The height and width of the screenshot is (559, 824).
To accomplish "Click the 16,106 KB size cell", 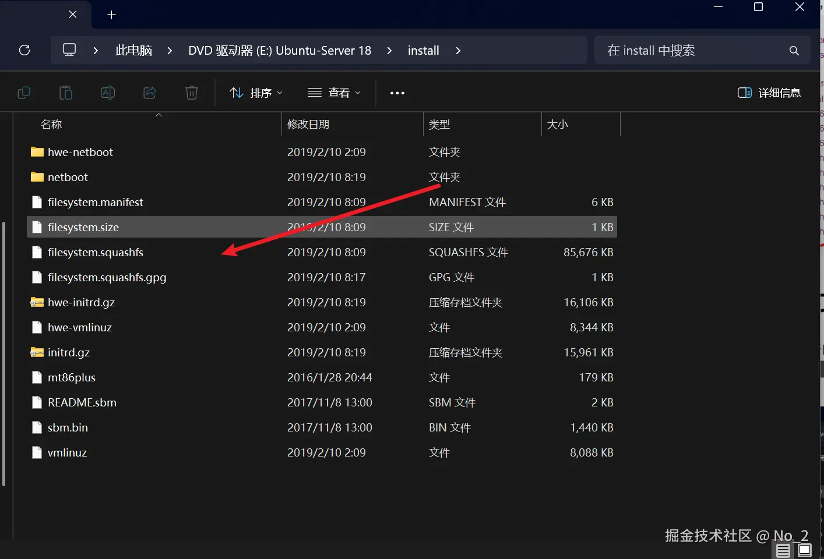I will pyautogui.click(x=589, y=302).
